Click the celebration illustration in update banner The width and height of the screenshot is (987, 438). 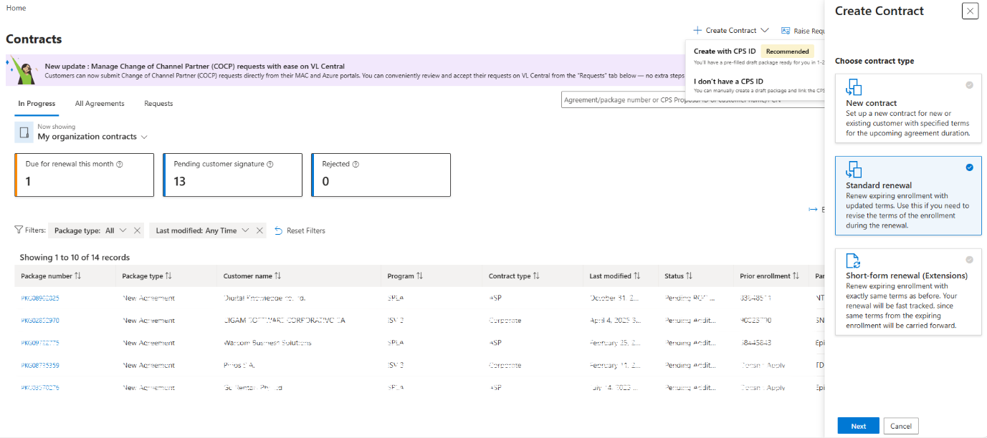pos(23,70)
